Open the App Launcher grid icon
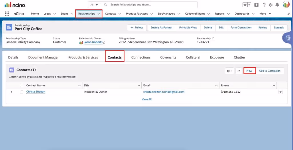The image size is (293, 150). click(x=7, y=14)
